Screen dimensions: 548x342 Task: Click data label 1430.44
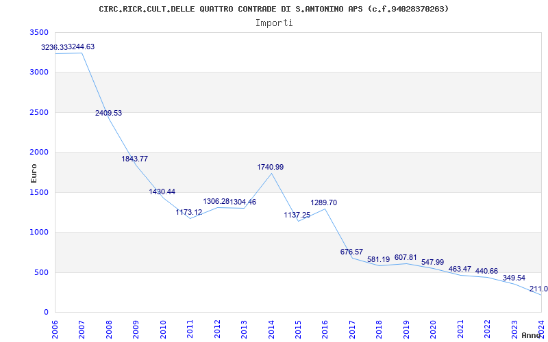162,192
